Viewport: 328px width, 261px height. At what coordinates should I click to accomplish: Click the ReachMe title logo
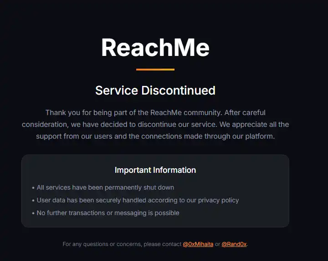tap(155, 47)
